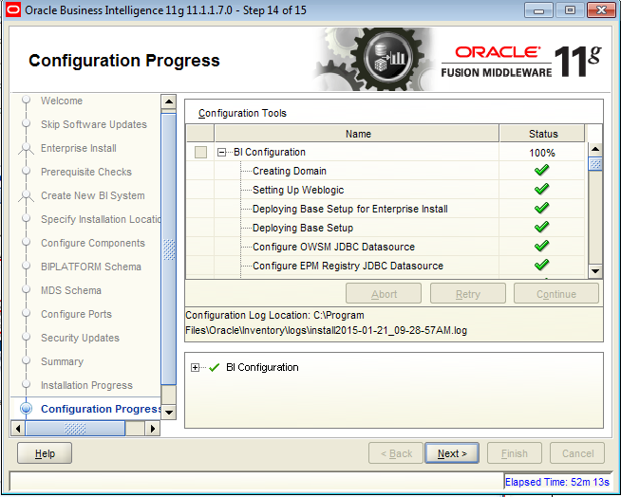
Task: Click the Creating Domain row text
Action: click(289, 171)
